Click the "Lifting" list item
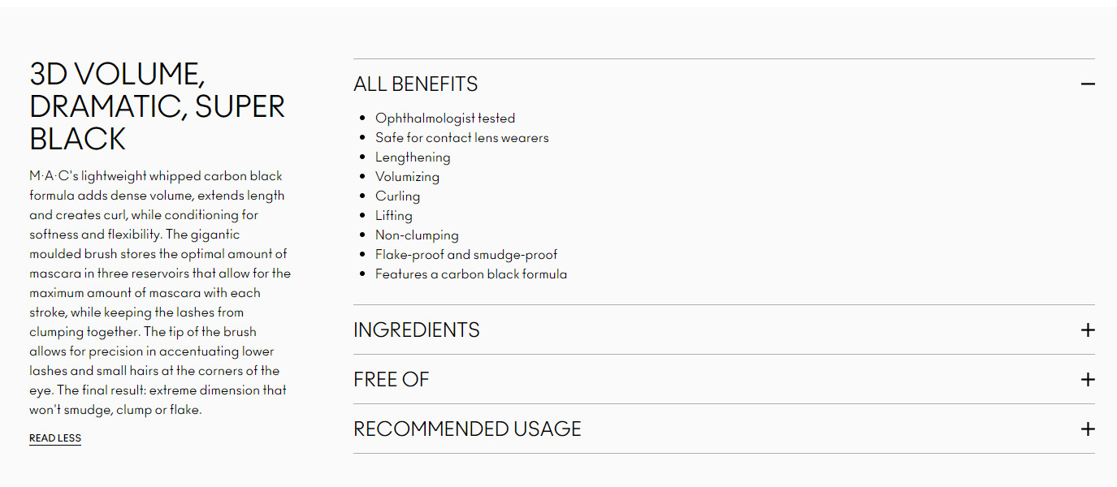The height and width of the screenshot is (487, 1117). (x=394, y=216)
